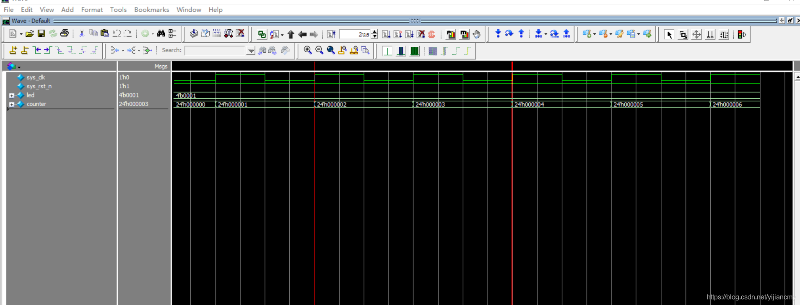Toggle Two Cursor mode icon
Image resolution: width=800 pixels, height=305 pixels.
click(710, 35)
